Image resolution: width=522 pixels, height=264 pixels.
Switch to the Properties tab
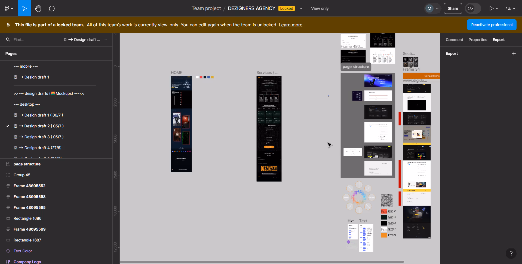click(x=478, y=40)
